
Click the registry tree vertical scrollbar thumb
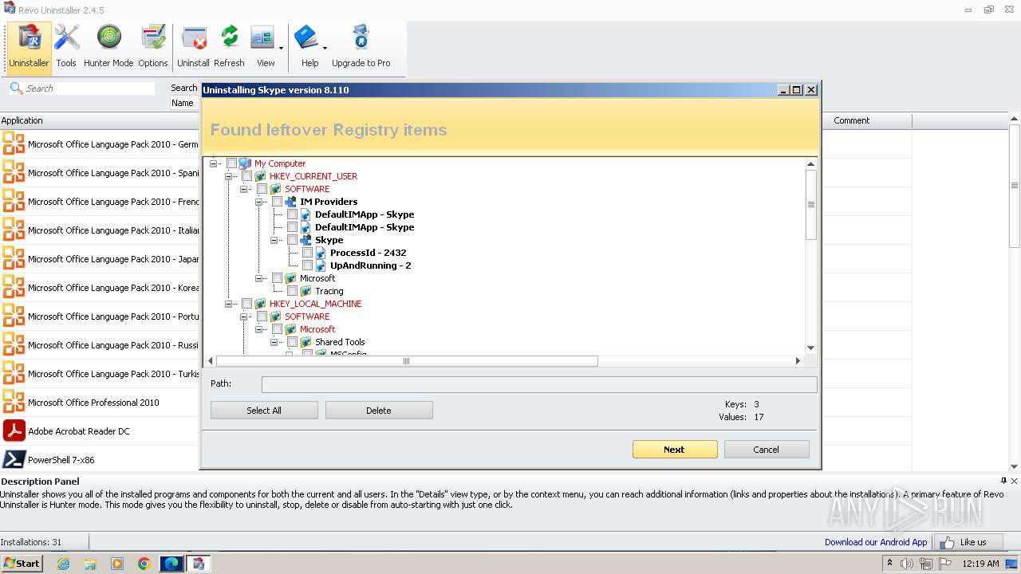click(811, 205)
